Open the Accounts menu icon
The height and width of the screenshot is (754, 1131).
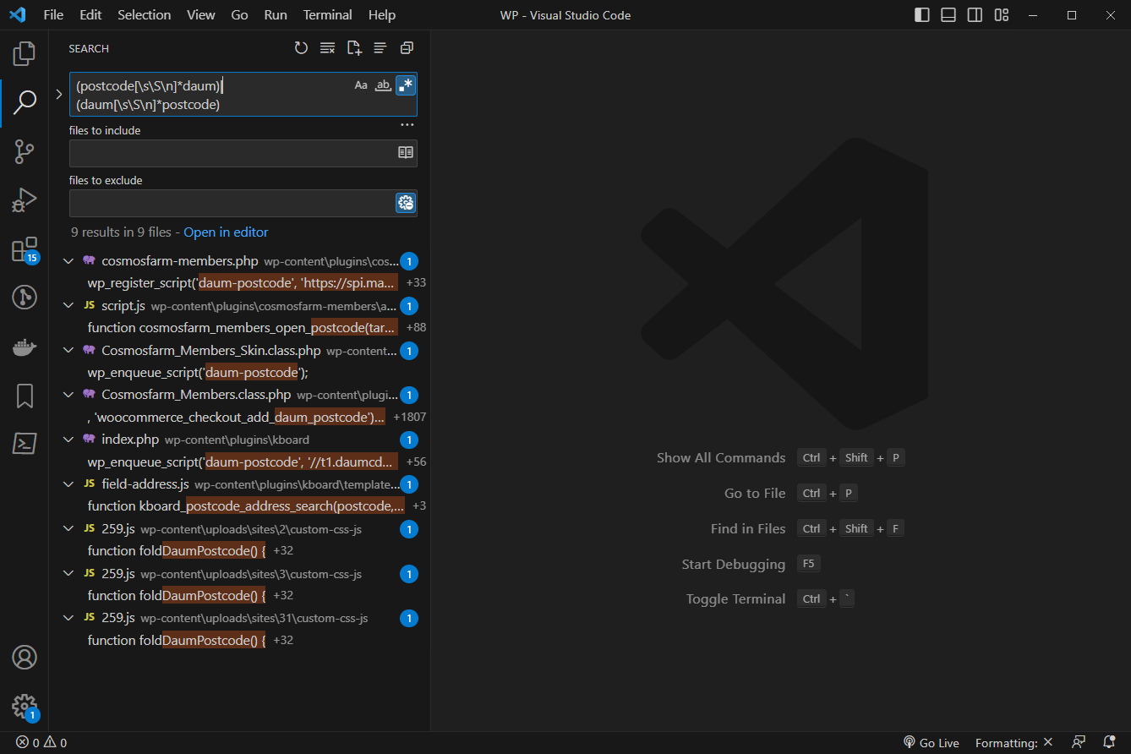(x=25, y=657)
